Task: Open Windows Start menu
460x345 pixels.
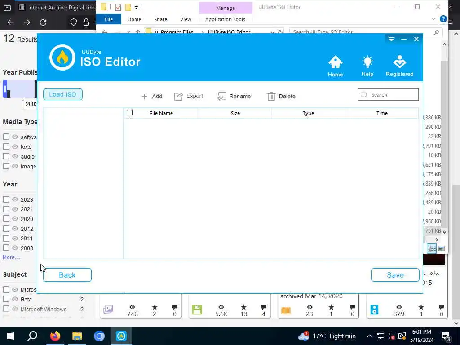Action: pos(11,336)
